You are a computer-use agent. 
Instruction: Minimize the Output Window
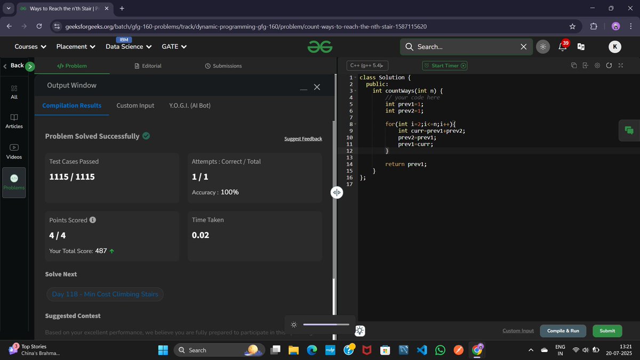pyautogui.click(x=303, y=90)
